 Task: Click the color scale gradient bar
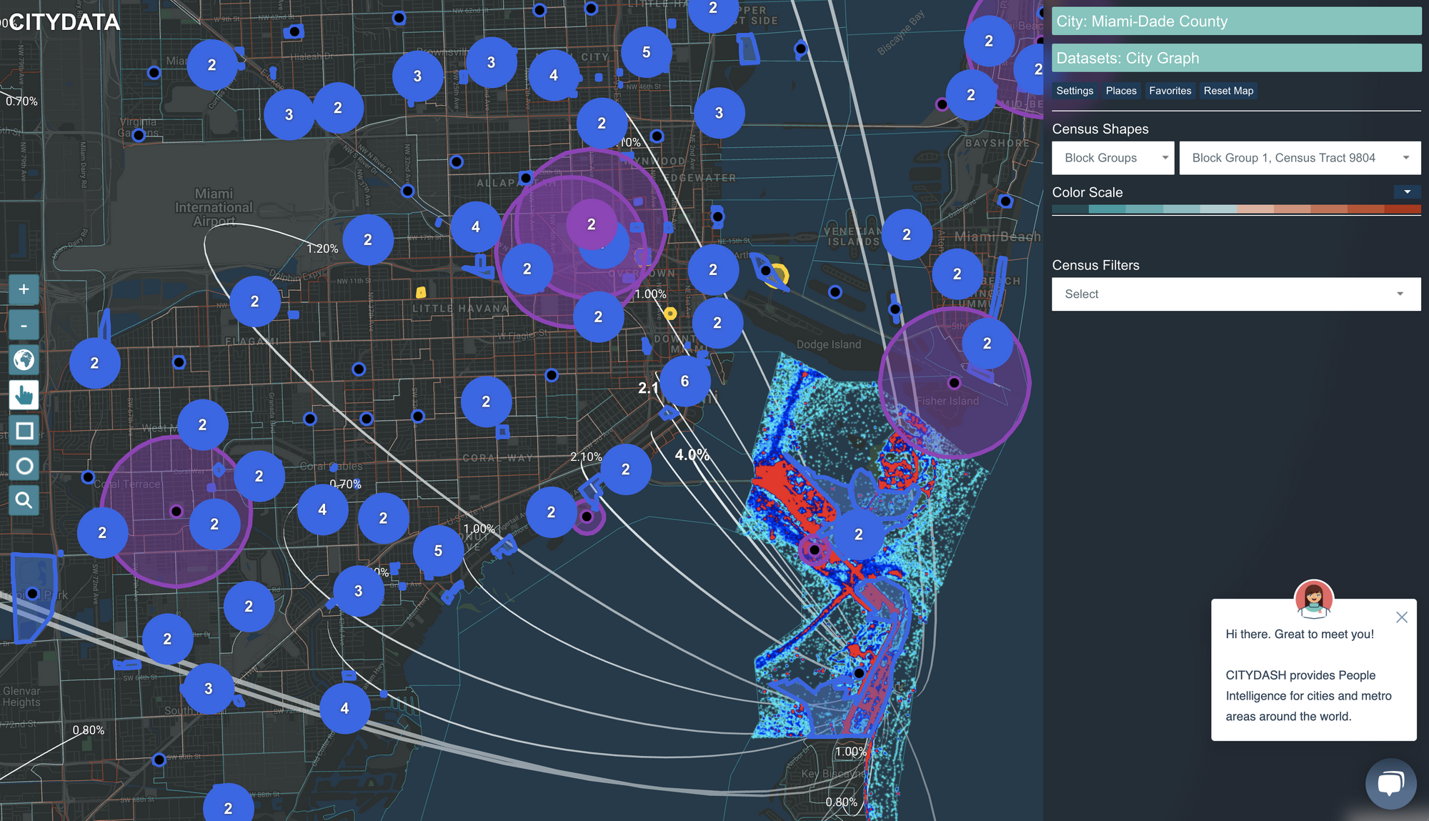(1235, 209)
